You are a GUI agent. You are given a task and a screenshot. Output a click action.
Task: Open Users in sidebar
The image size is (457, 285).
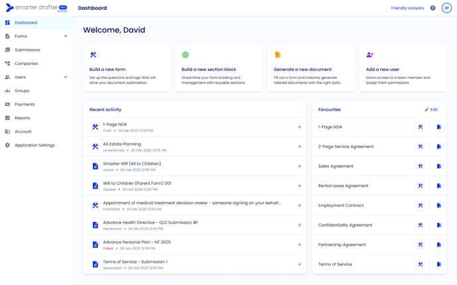point(20,77)
